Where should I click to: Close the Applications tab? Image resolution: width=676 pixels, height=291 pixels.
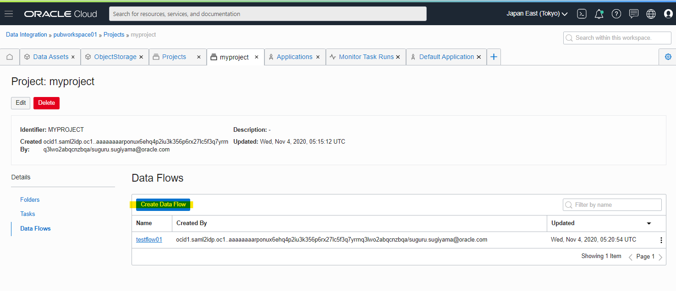click(319, 57)
